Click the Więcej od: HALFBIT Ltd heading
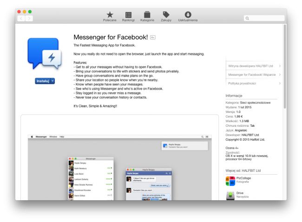302x222 pixels. (x=243, y=170)
